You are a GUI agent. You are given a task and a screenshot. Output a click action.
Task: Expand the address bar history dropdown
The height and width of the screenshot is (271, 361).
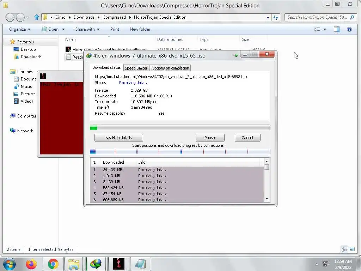pyautogui.click(x=268, y=17)
